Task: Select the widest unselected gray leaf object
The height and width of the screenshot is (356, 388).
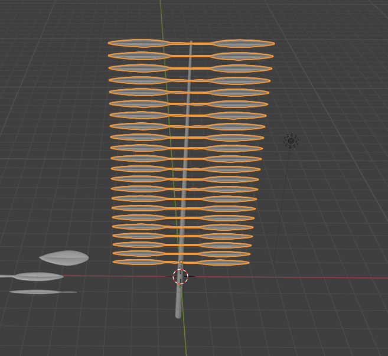Action: [64, 257]
